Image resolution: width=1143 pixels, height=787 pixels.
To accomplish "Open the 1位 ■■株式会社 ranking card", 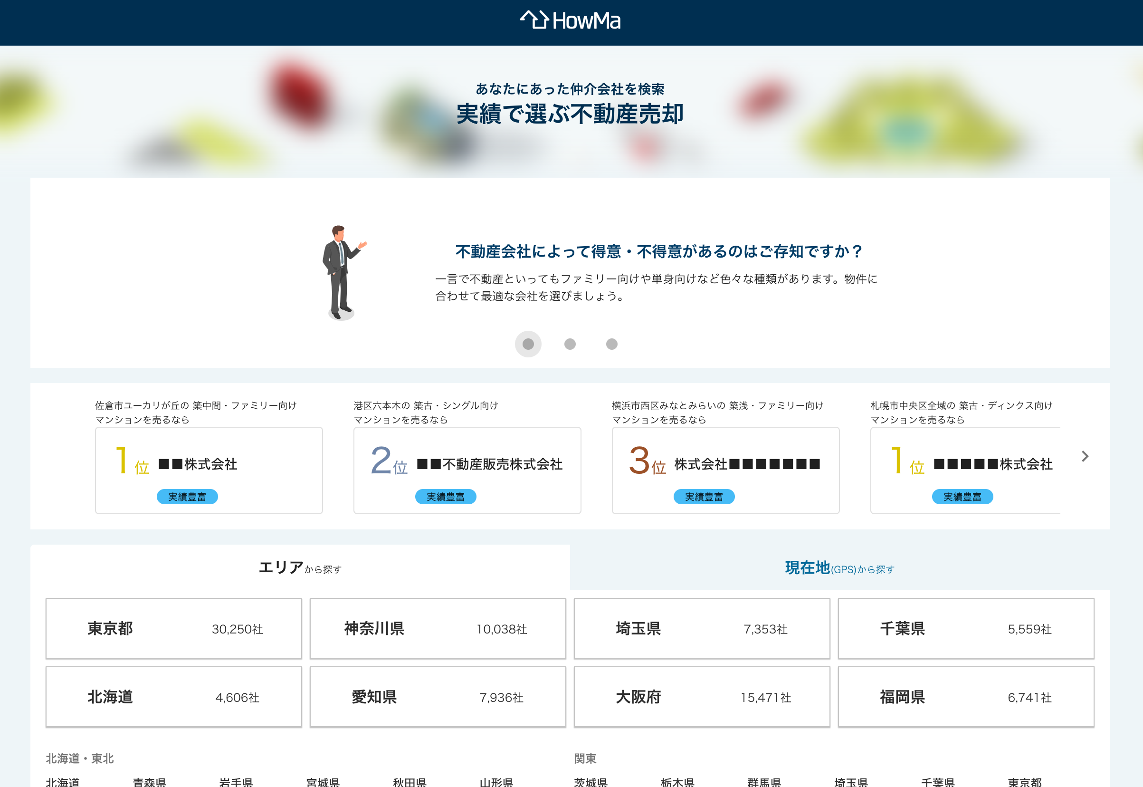I will click(x=209, y=470).
